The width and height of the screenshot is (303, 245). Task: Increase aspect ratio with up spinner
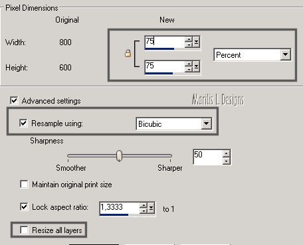[144, 206]
